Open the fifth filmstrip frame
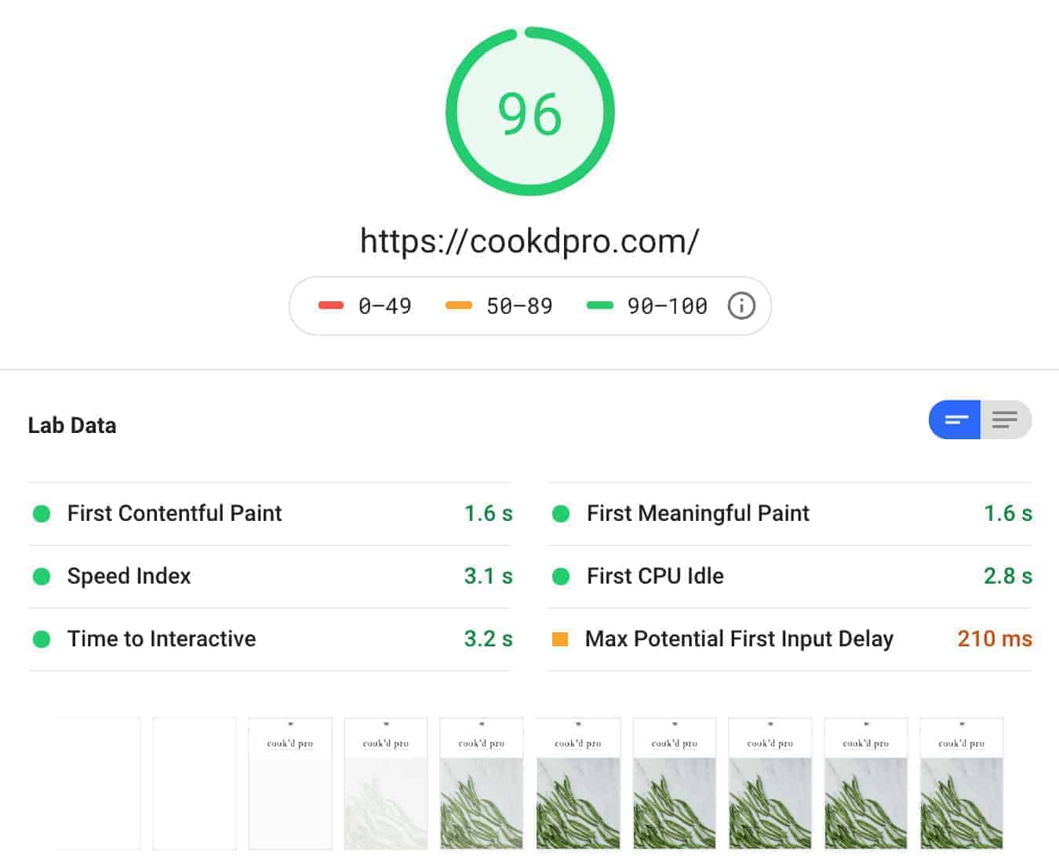 click(x=482, y=783)
